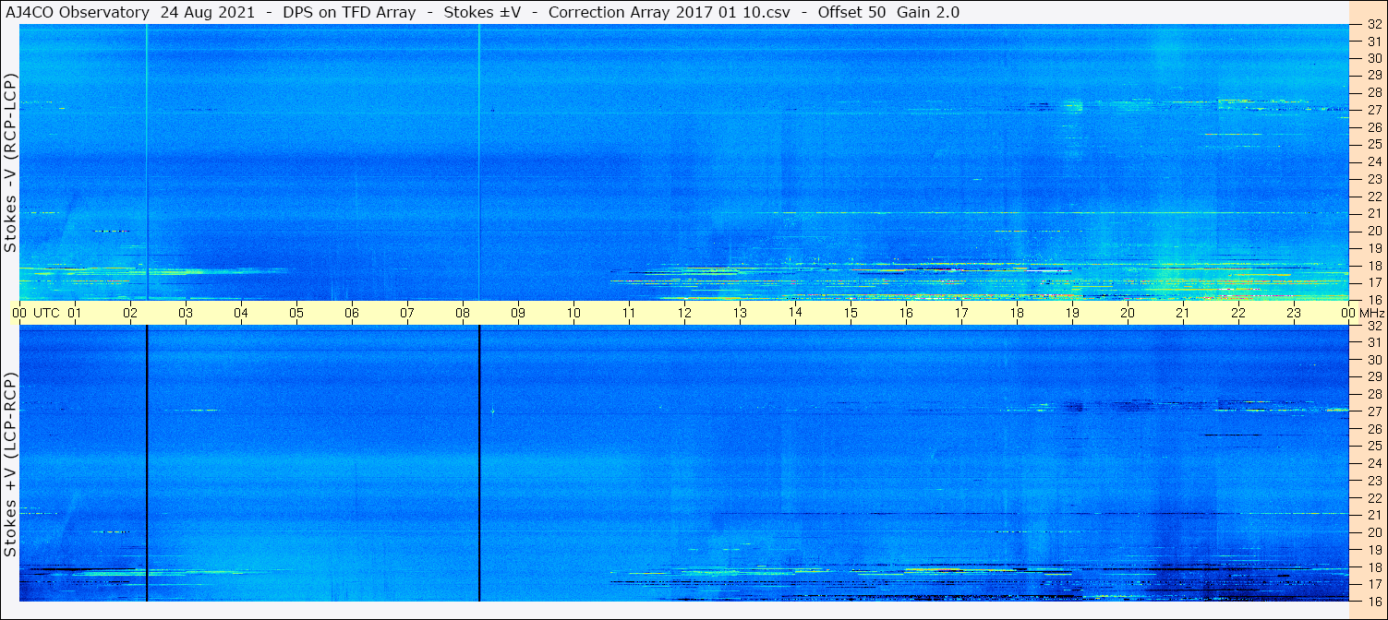Click 25 MHz label of Stokes +V panel

click(1373, 446)
